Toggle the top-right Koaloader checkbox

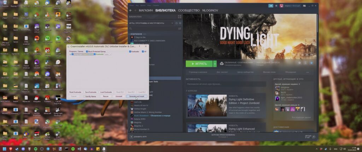[x=130, y=52]
